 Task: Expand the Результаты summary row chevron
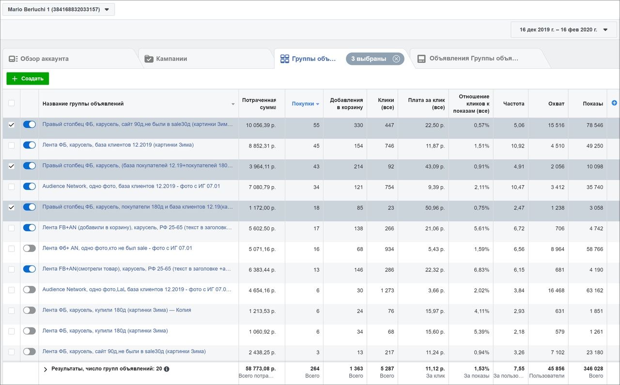click(46, 369)
